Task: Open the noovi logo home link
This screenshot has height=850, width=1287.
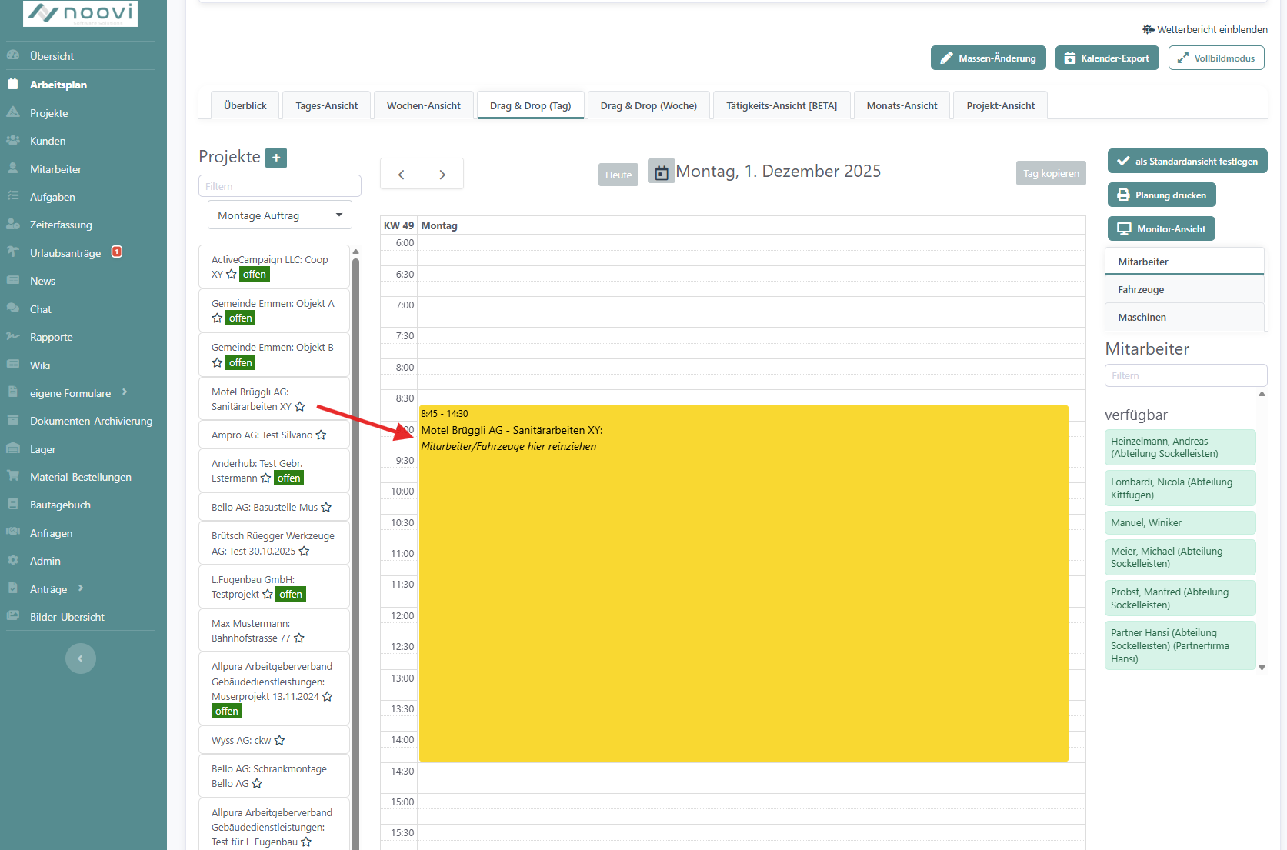Action: click(x=80, y=13)
